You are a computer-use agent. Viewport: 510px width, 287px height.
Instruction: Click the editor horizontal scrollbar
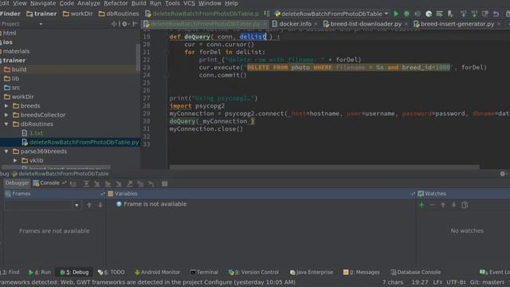[x=324, y=167]
